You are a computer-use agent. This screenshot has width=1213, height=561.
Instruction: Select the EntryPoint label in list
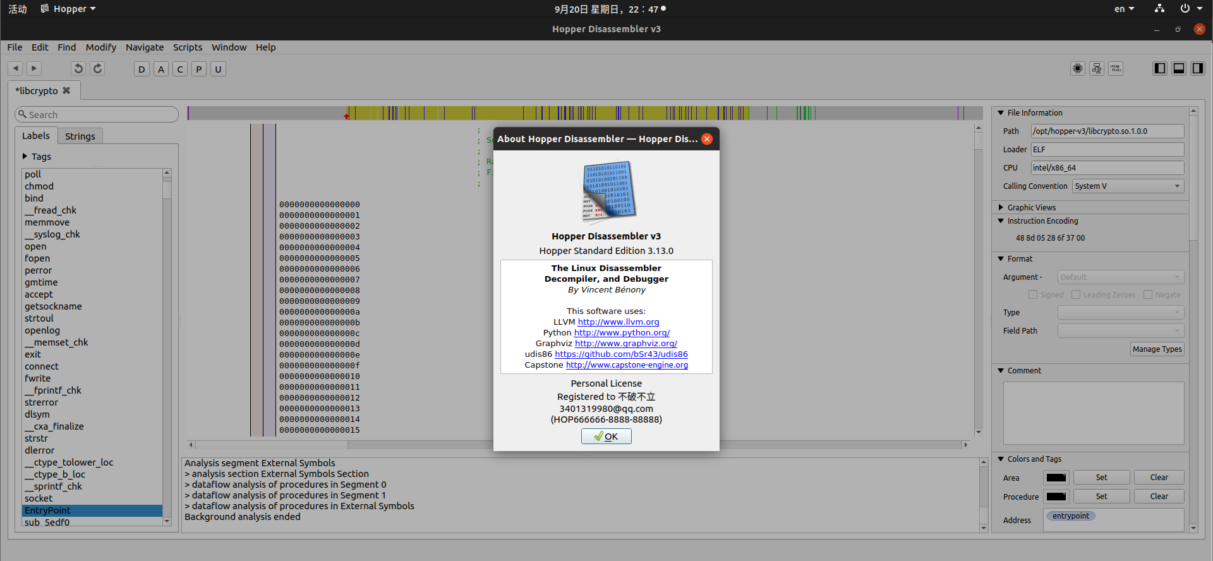click(92, 510)
